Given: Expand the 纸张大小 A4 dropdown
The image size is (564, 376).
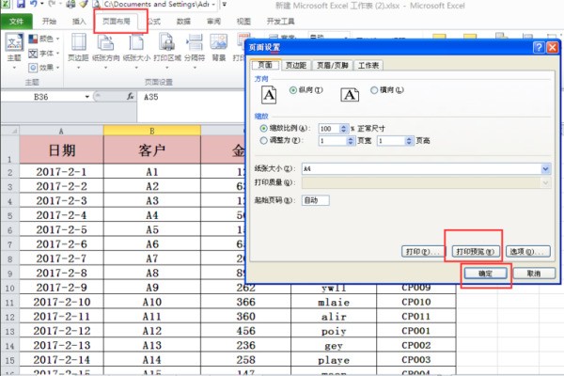Looking at the screenshot, I should (x=545, y=168).
